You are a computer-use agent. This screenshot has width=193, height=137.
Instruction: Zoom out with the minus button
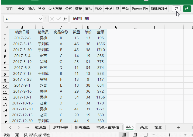pos(153,135)
